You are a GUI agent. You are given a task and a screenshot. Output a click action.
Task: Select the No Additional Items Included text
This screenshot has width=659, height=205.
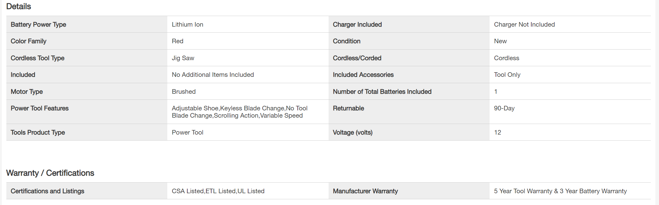[213, 75]
